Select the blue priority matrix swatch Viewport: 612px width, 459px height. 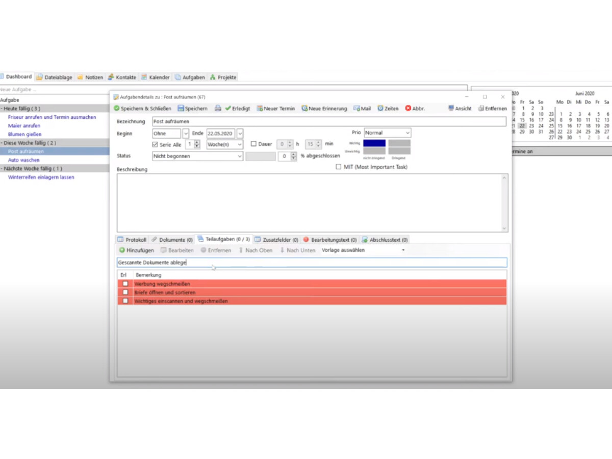point(374,143)
